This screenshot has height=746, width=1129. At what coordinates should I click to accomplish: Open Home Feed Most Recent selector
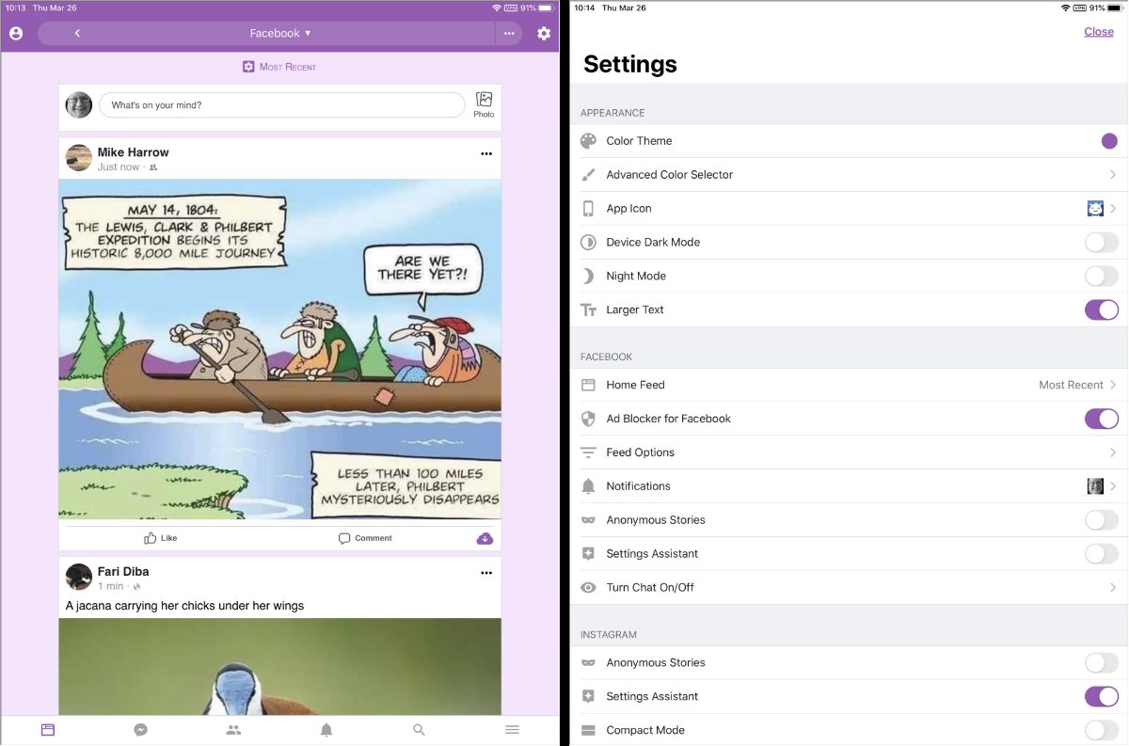(1077, 385)
